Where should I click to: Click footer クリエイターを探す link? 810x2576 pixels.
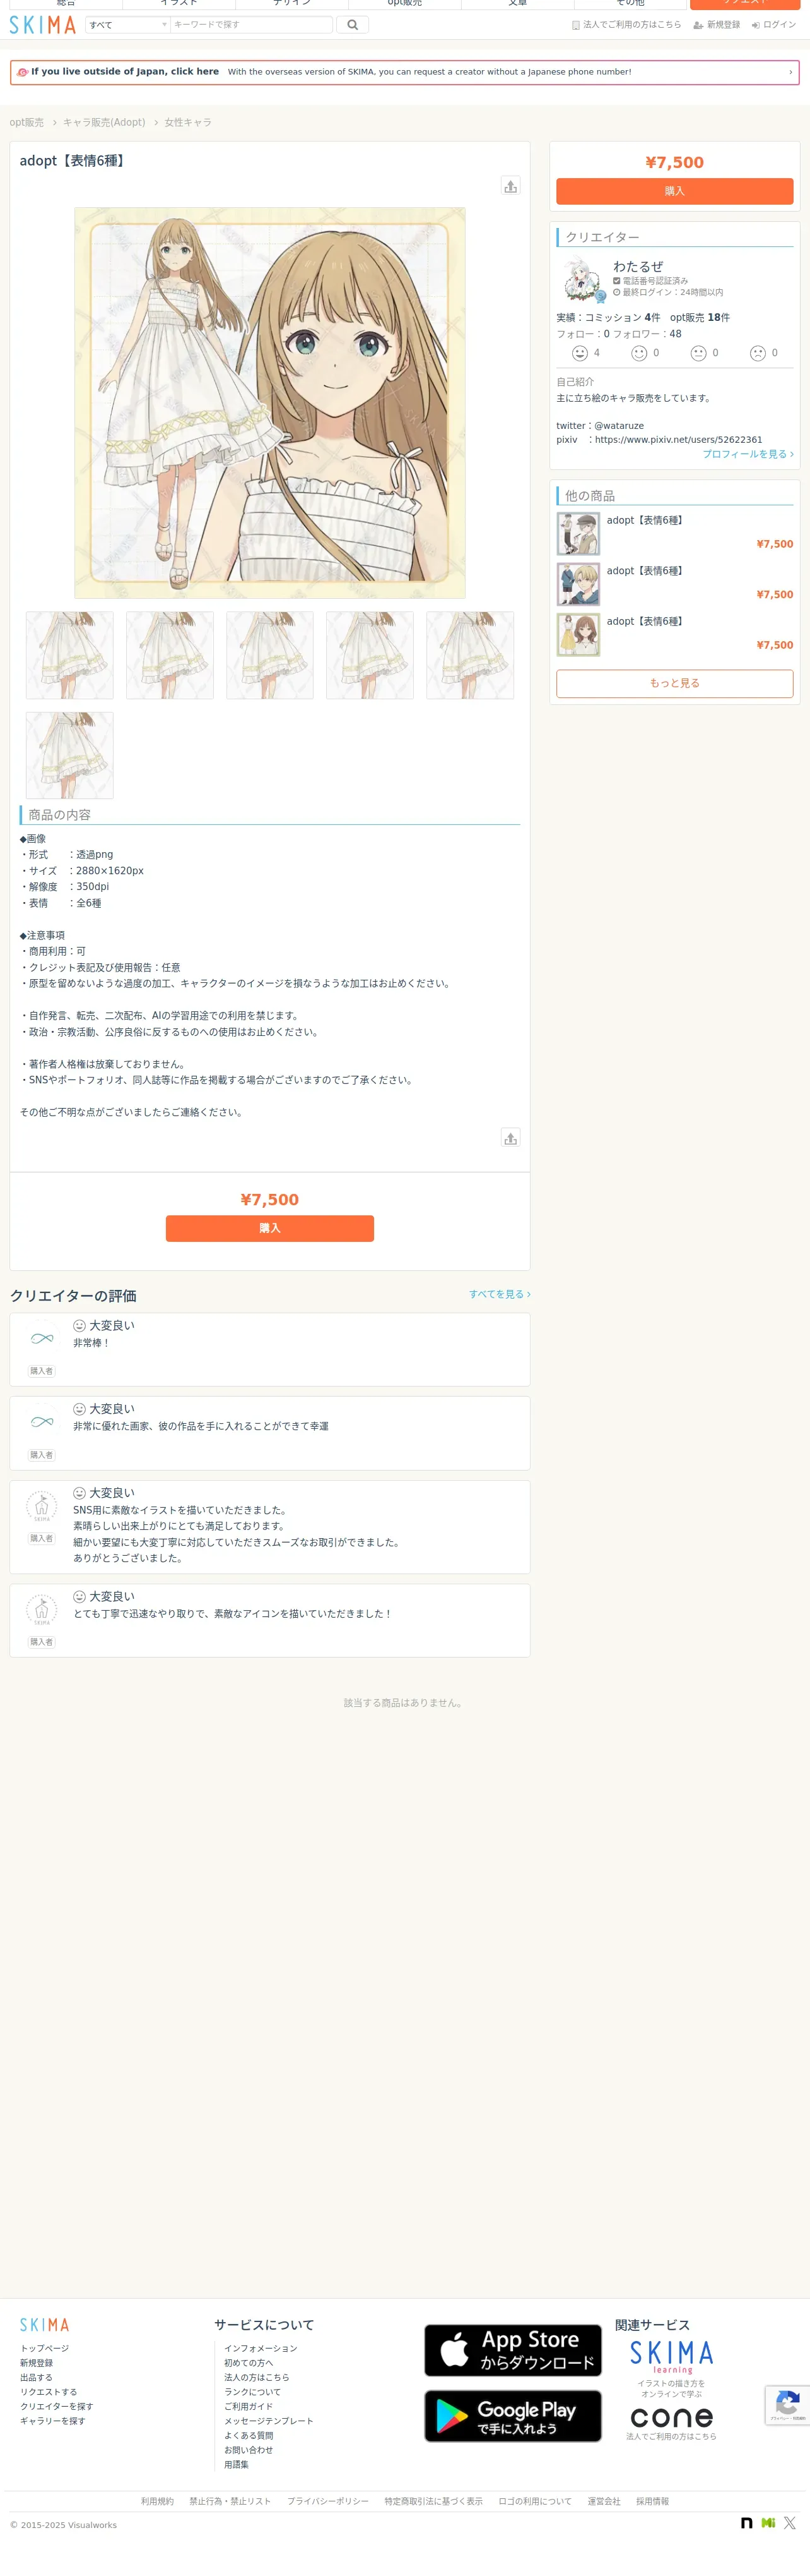pos(57,2406)
